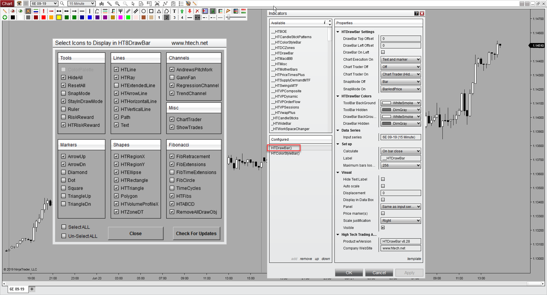
Task: Select the Text T tool
Action: point(174,11)
